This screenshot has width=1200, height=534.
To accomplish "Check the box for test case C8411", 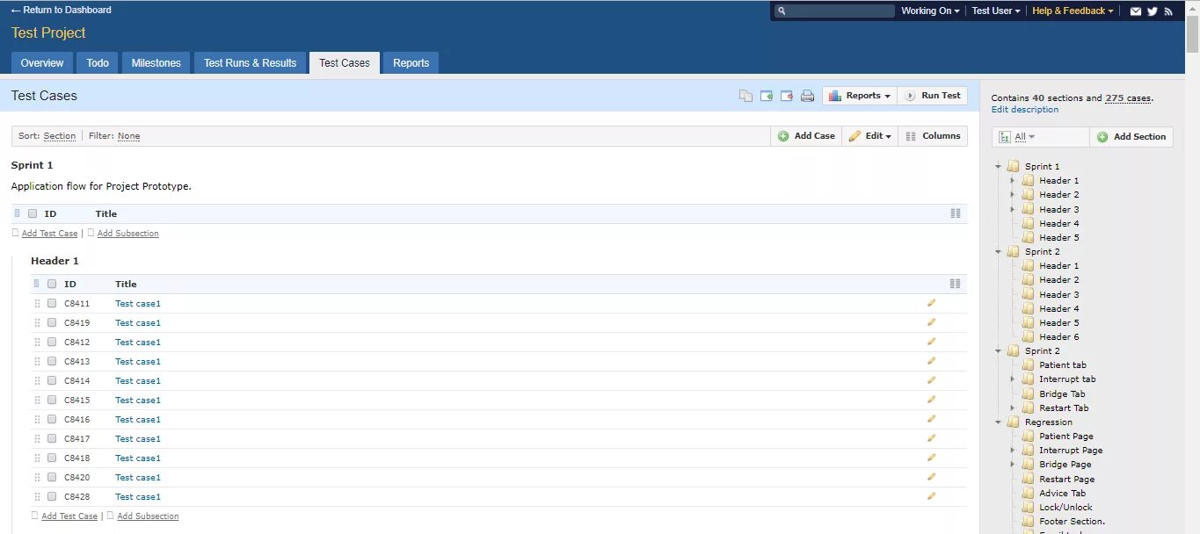I will click(x=52, y=303).
